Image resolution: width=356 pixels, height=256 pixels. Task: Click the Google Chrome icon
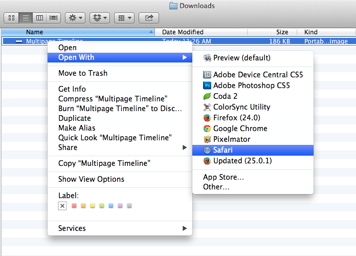(207, 129)
